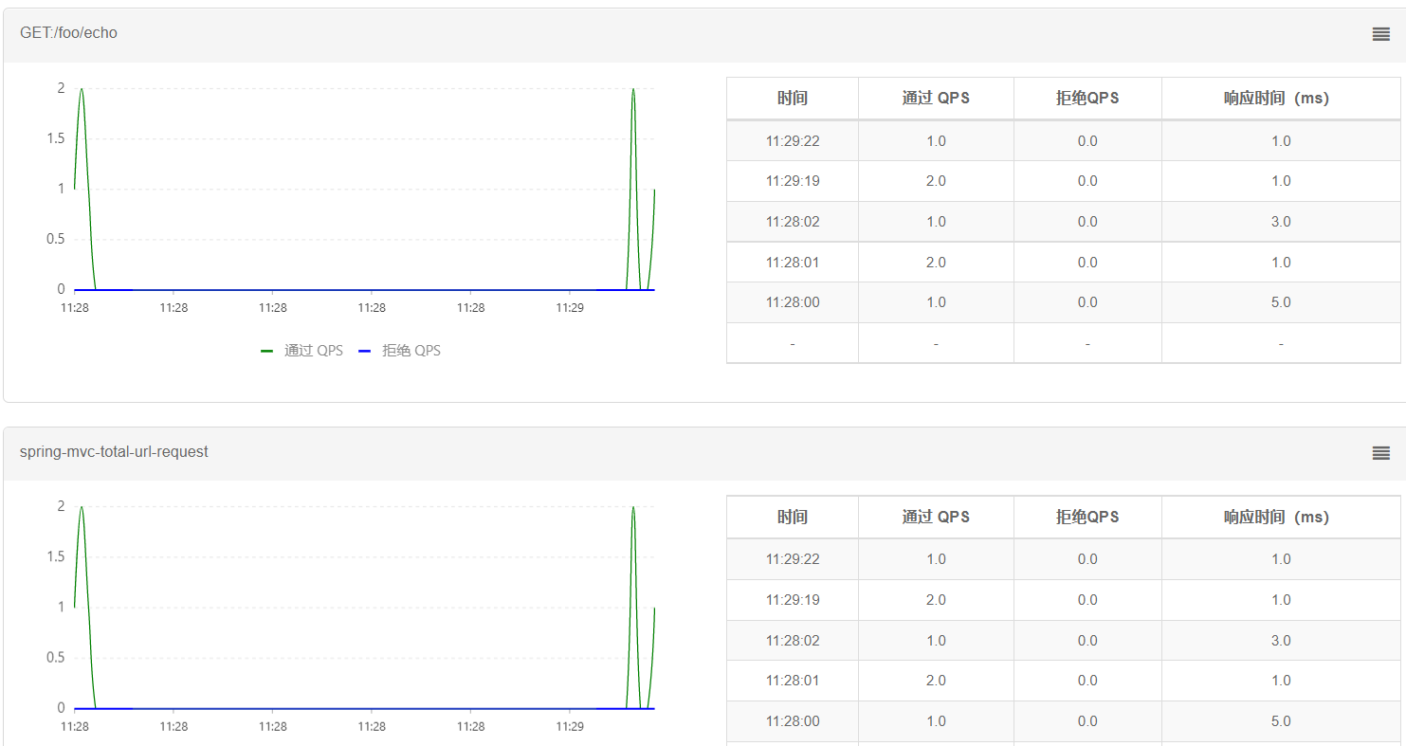
Task: Click 5.0 response time cell in second table
Action: click(x=1281, y=721)
